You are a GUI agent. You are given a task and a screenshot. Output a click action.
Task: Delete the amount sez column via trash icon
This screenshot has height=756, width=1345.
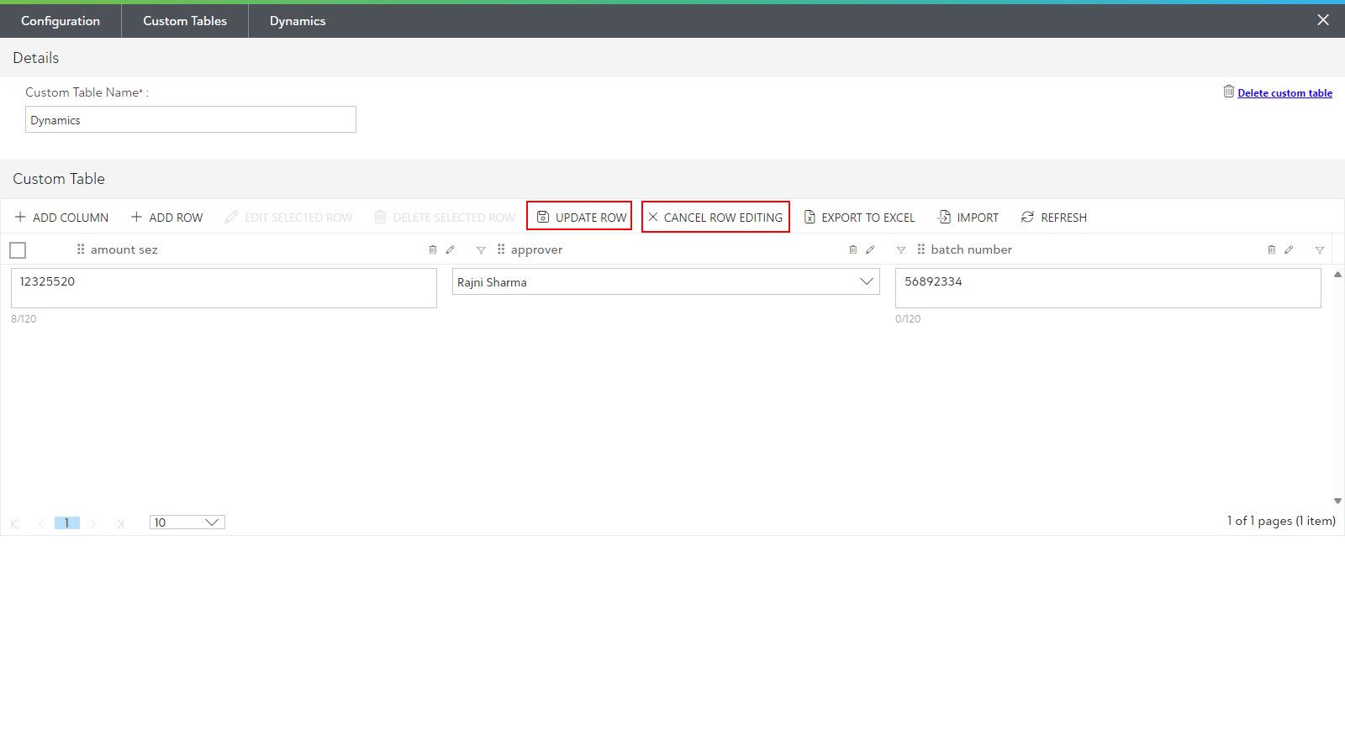click(433, 249)
